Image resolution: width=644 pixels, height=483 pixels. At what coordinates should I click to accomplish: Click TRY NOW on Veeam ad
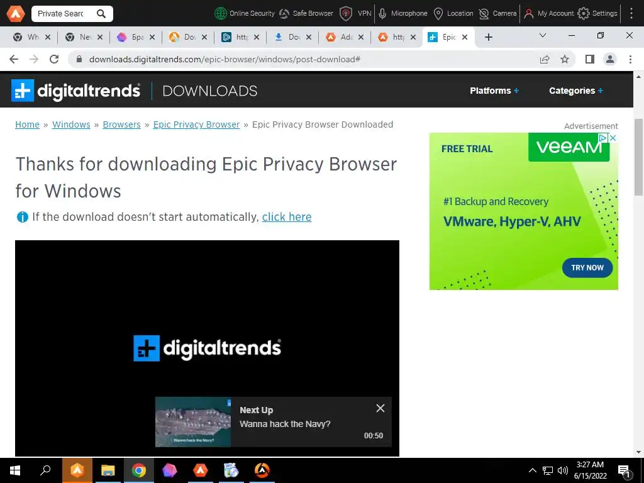(x=587, y=268)
